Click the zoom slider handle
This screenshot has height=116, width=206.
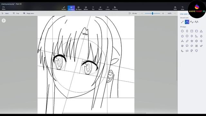153,14
